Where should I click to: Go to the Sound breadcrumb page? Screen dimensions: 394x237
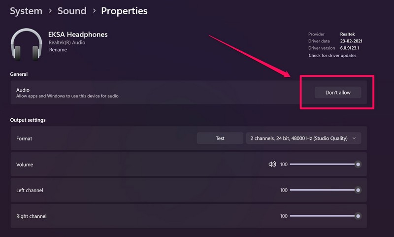(x=71, y=10)
